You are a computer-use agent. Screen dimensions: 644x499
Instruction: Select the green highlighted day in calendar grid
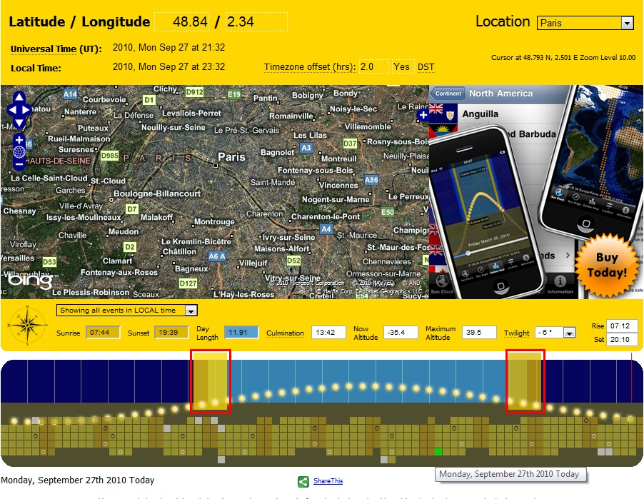439,452
